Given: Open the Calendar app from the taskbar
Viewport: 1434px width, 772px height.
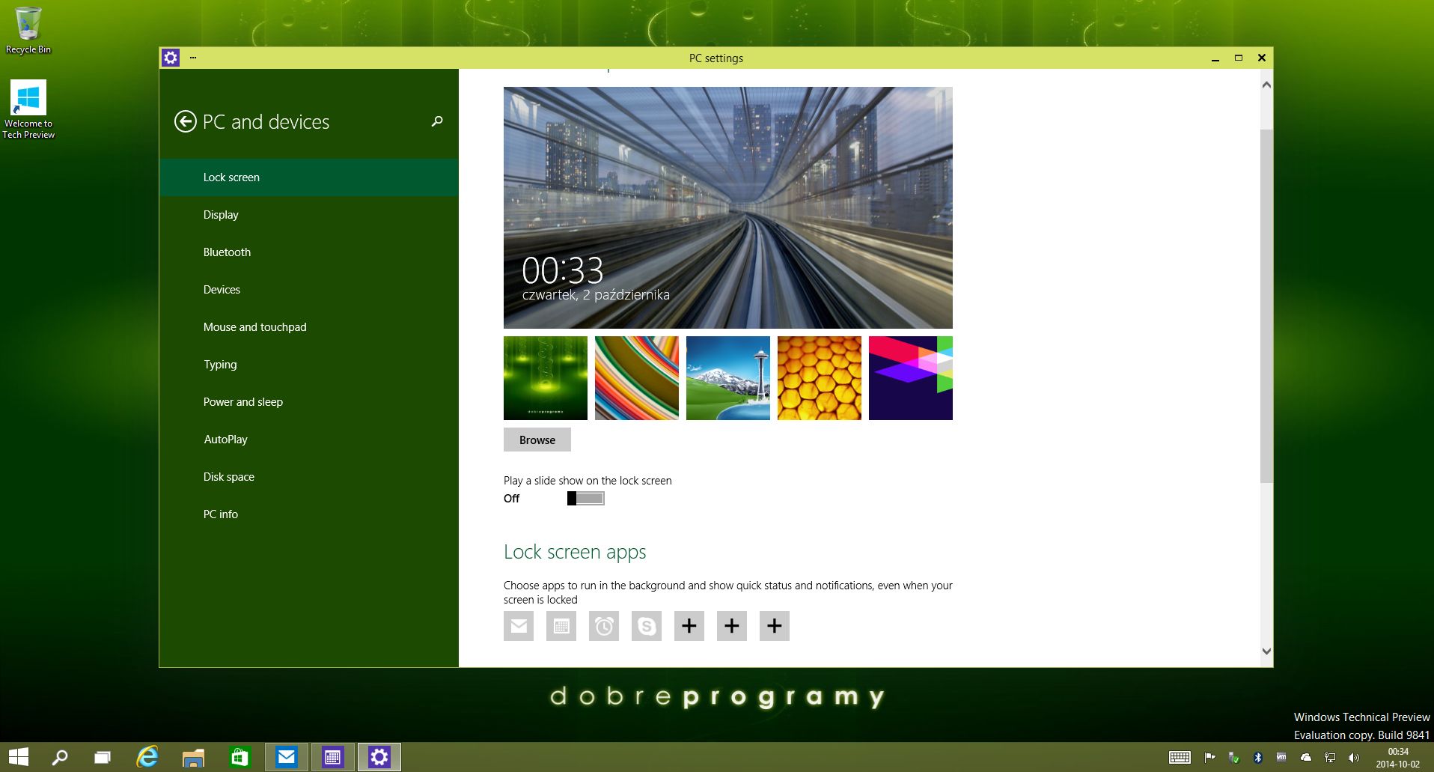Looking at the screenshot, I should pos(332,757).
